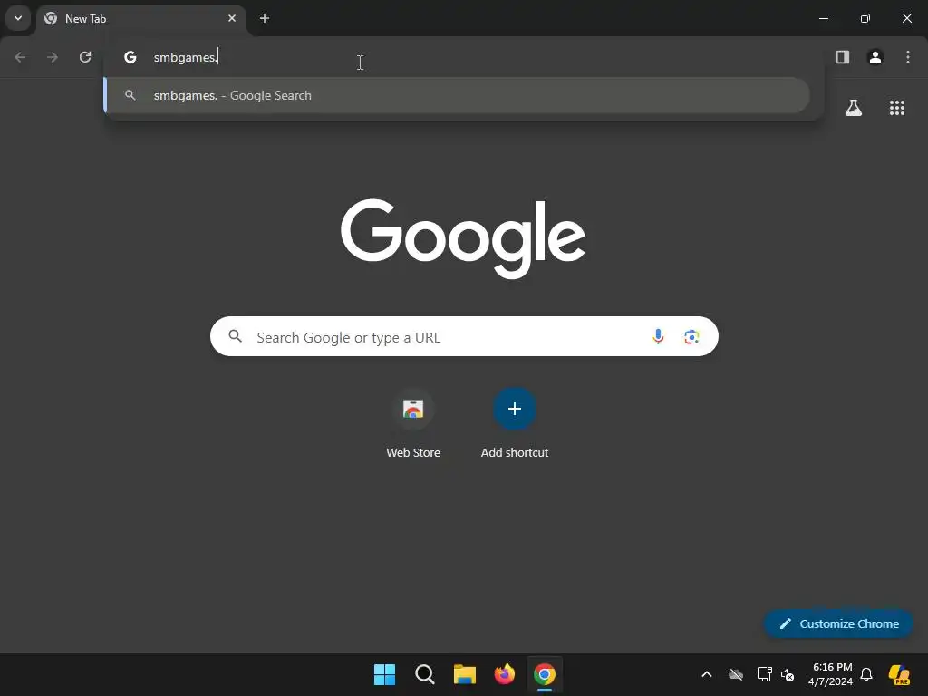Click the Google logo
This screenshot has width=928, height=696.
click(463, 238)
